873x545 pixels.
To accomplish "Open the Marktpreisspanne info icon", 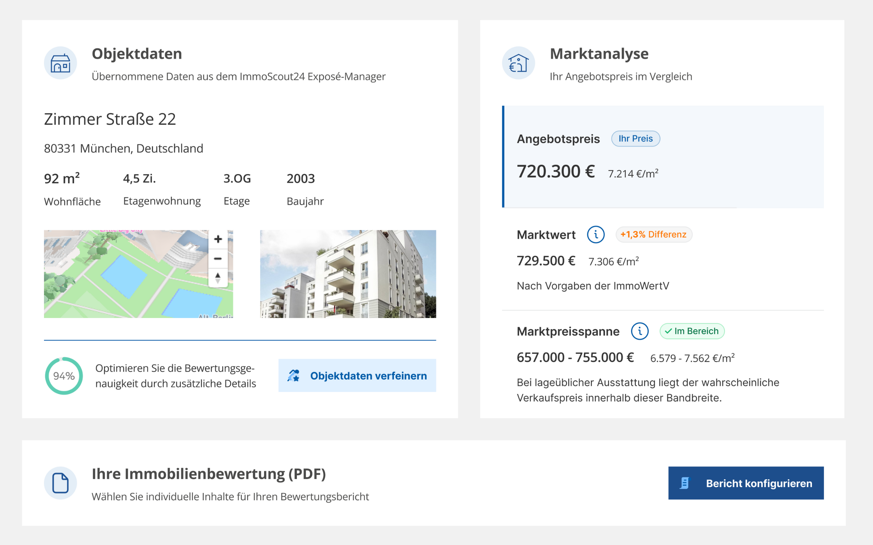I will click(639, 331).
